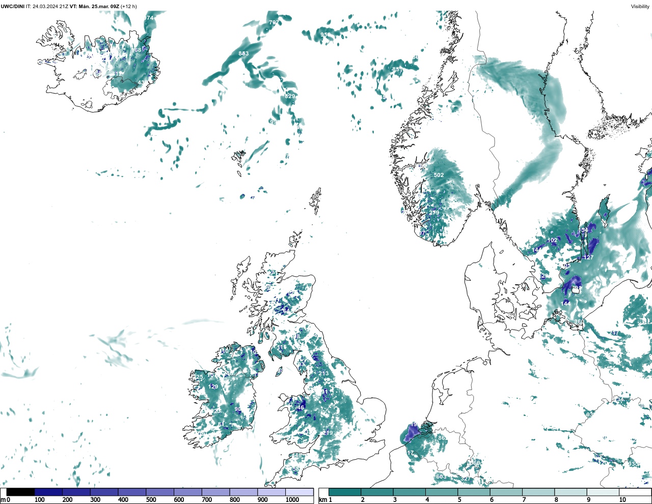652x504 pixels.
Task: Click the '127' value in the southern Baltic
Action: click(588, 257)
